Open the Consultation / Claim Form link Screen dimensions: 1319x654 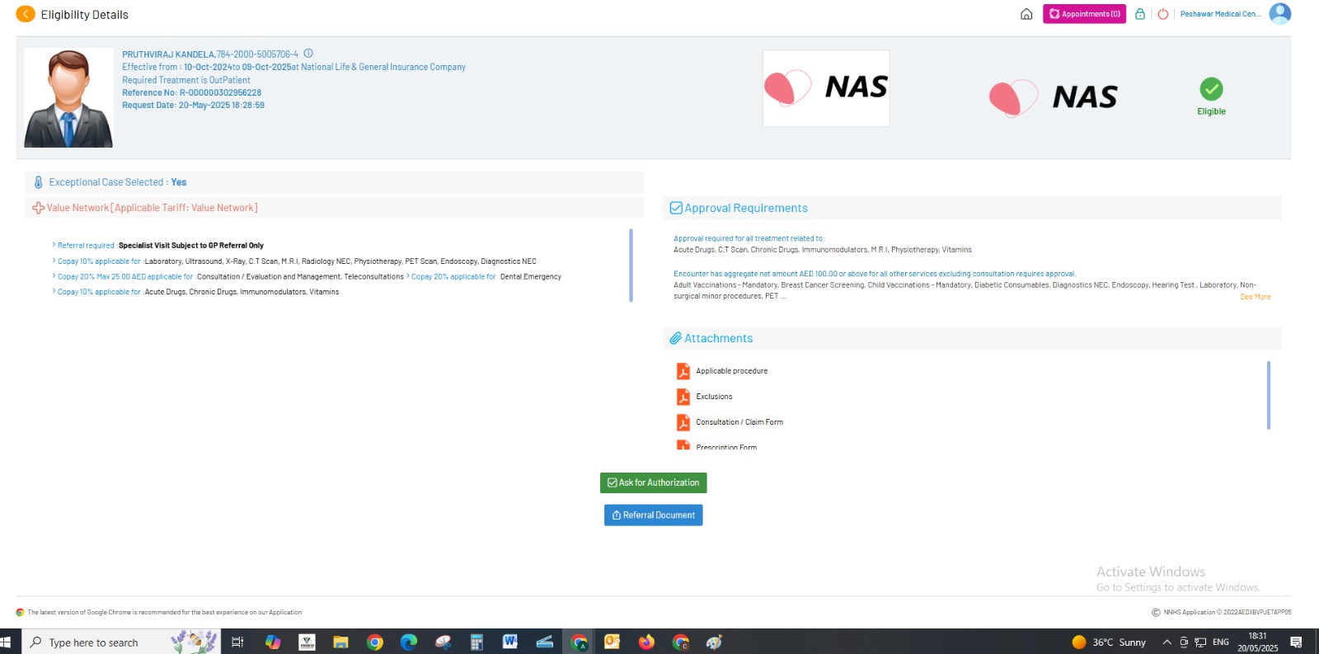(739, 422)
